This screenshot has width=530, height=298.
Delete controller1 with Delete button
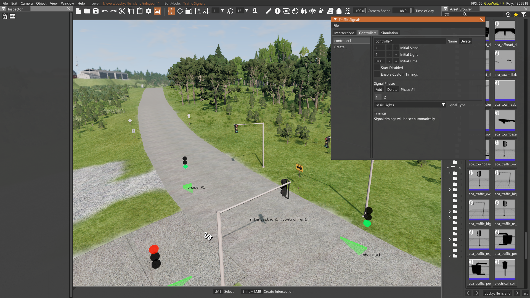pyautogui.click(x=465, y=41)
